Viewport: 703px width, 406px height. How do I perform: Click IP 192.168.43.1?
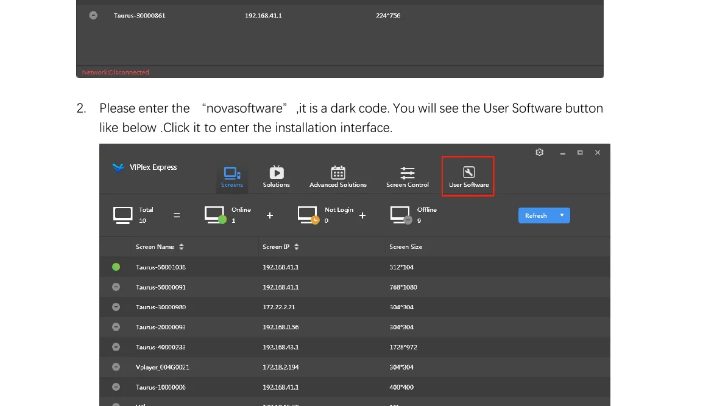point(281,348)
